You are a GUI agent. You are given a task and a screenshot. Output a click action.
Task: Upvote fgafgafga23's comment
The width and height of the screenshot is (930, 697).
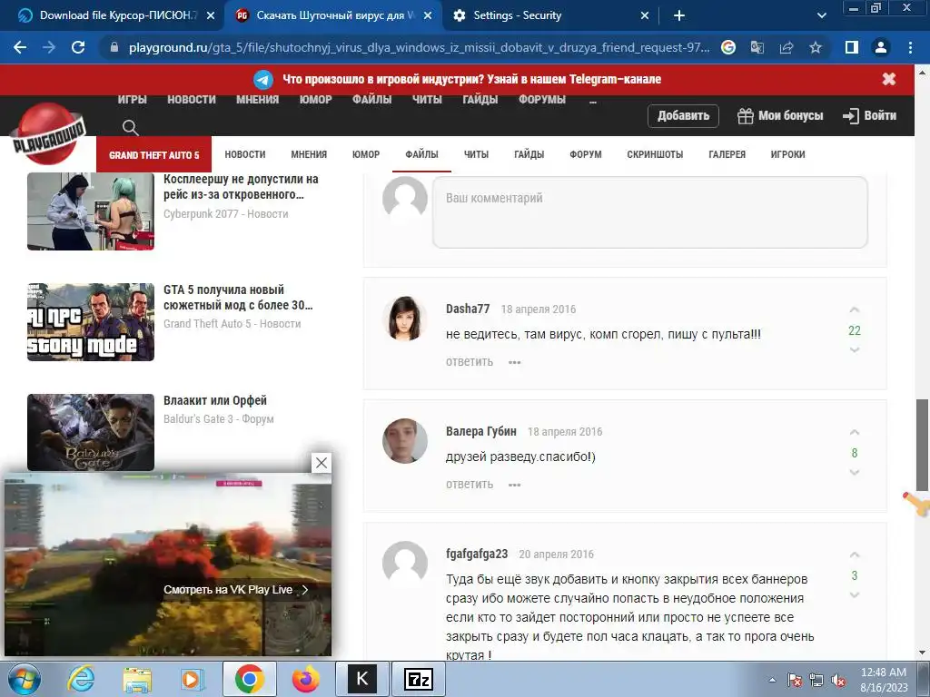click(854, 555)
